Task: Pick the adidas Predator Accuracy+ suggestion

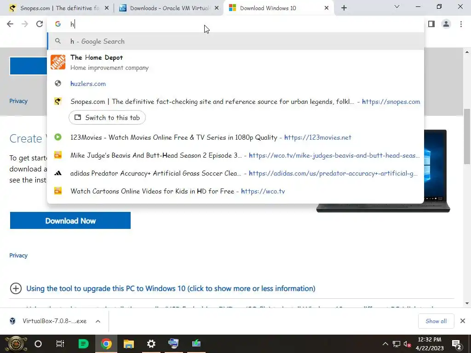Action: click(235, 173)
